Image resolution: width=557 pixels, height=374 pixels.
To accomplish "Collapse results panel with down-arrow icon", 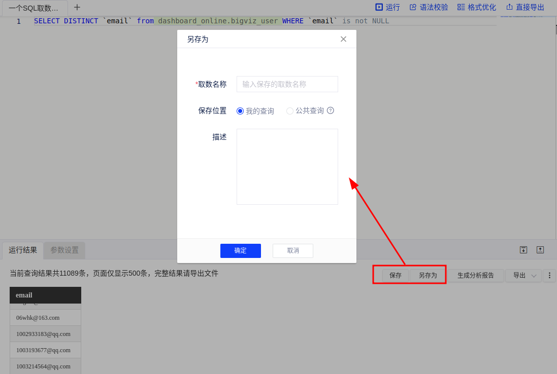I will (x=523, y=250).
